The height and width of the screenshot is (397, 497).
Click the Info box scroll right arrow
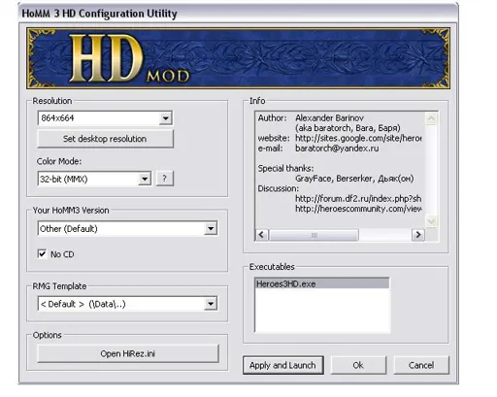pos(418,235)
